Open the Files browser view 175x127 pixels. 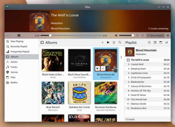coord(22,77)
